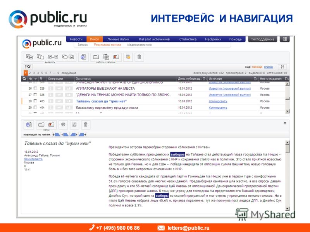Tick the checkbox for row 27 about ДЕНЬГИ НА ТЕННИС
Screen dimensions: 310x232
[x=35, y=94]
